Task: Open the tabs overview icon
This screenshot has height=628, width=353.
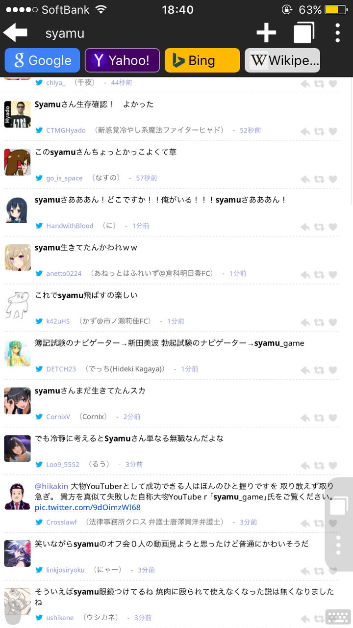Action: 304,33
